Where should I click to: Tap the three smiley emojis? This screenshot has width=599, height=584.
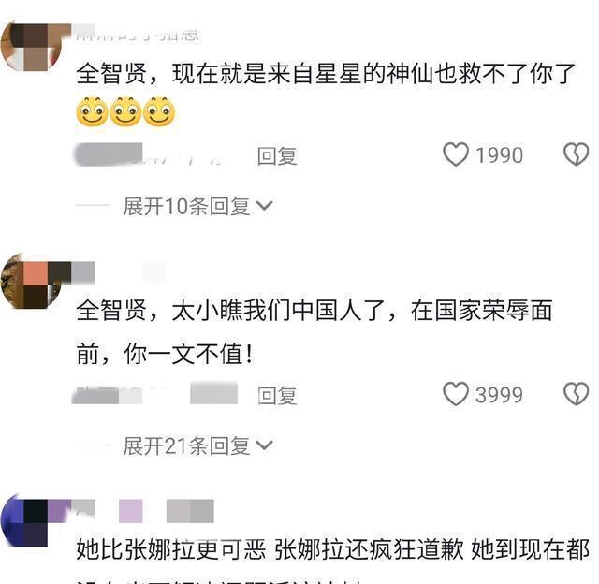pyautogui.click(x=125, y=112)
